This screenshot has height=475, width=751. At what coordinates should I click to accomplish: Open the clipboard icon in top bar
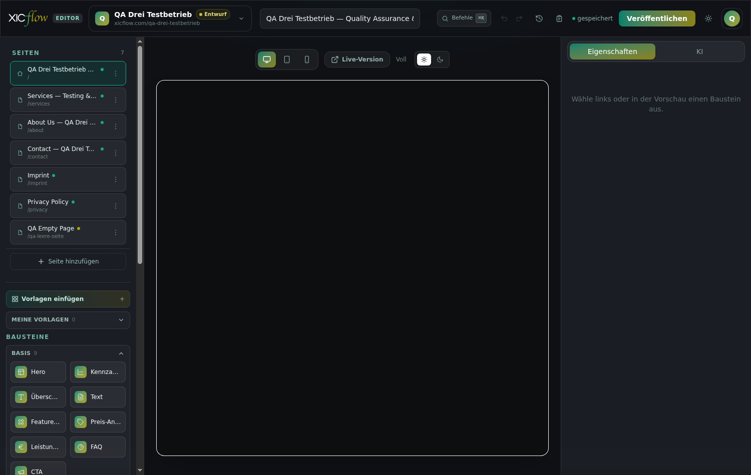tap(559, 18)
